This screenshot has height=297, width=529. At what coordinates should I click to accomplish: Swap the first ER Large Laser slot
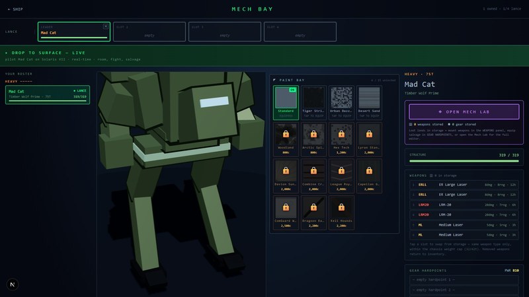pos(464,185)
